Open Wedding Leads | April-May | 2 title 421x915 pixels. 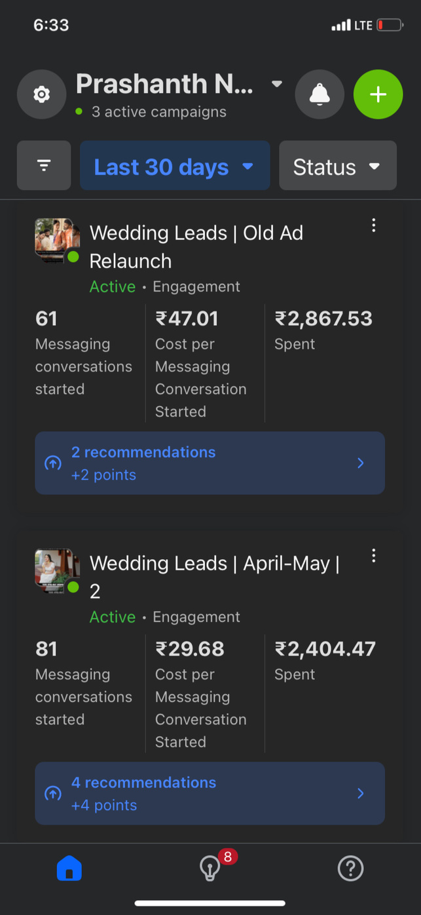214,577
